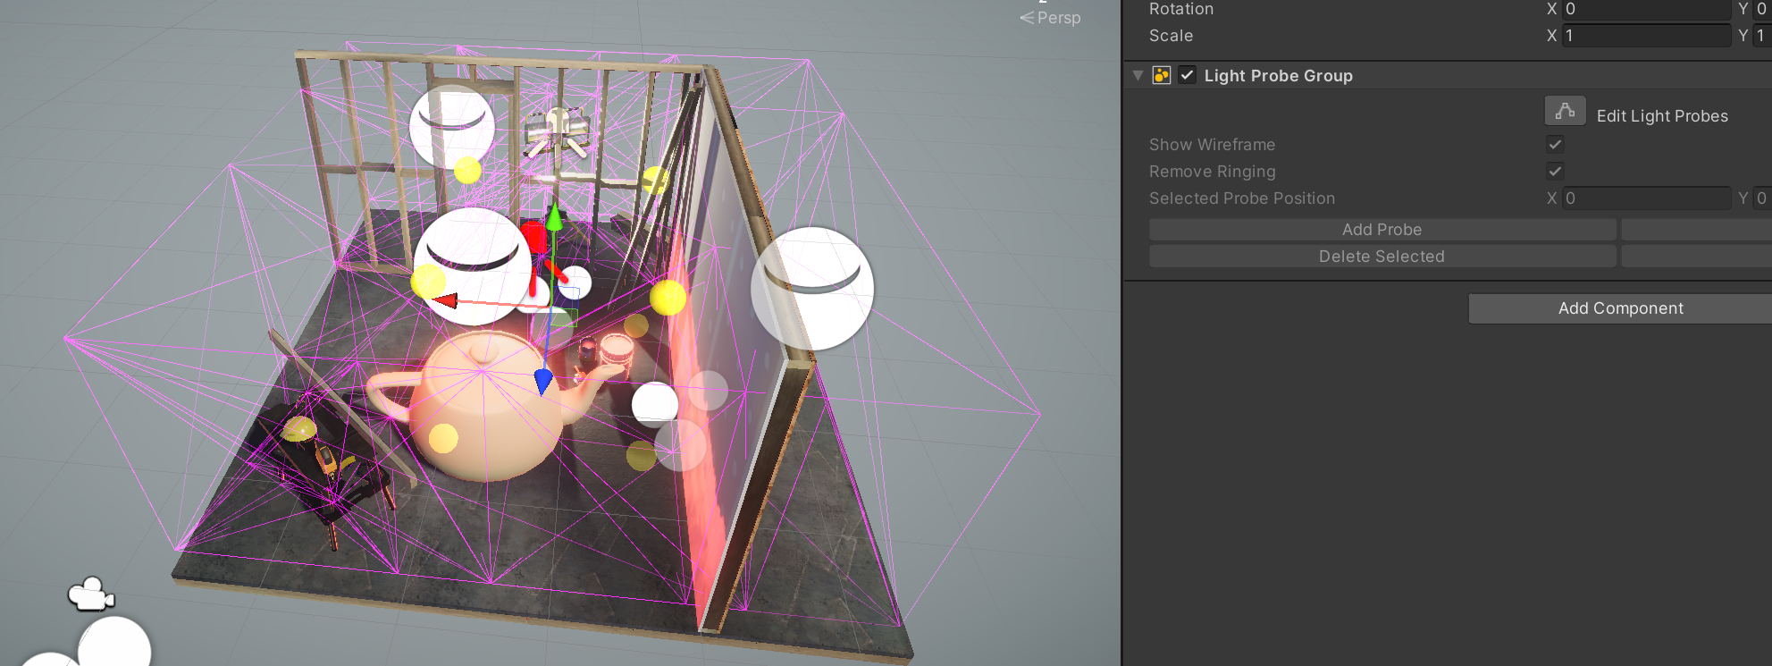Select the light gizmo outside the glass wall
The image size is (1772, 666).
[x=812, y=288]
